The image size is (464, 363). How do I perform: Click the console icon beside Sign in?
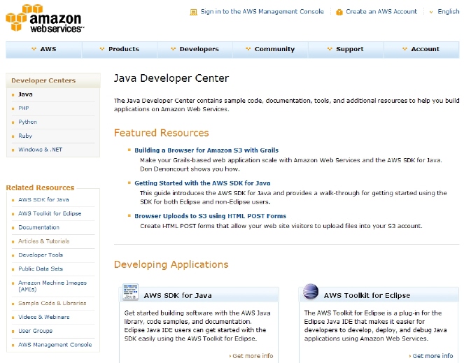point(193,12)
